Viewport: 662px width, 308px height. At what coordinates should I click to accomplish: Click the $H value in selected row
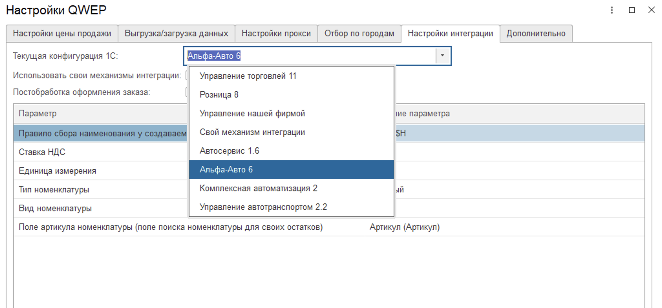[x=401, y=133]
